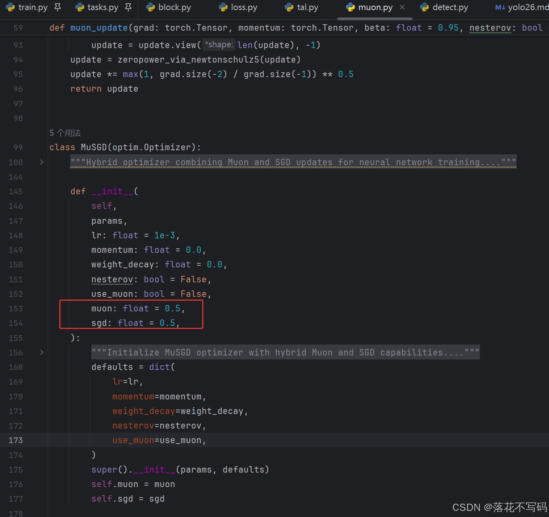
Task: Expand the folded __init__ docstring arrow
Action: point(42,352)
